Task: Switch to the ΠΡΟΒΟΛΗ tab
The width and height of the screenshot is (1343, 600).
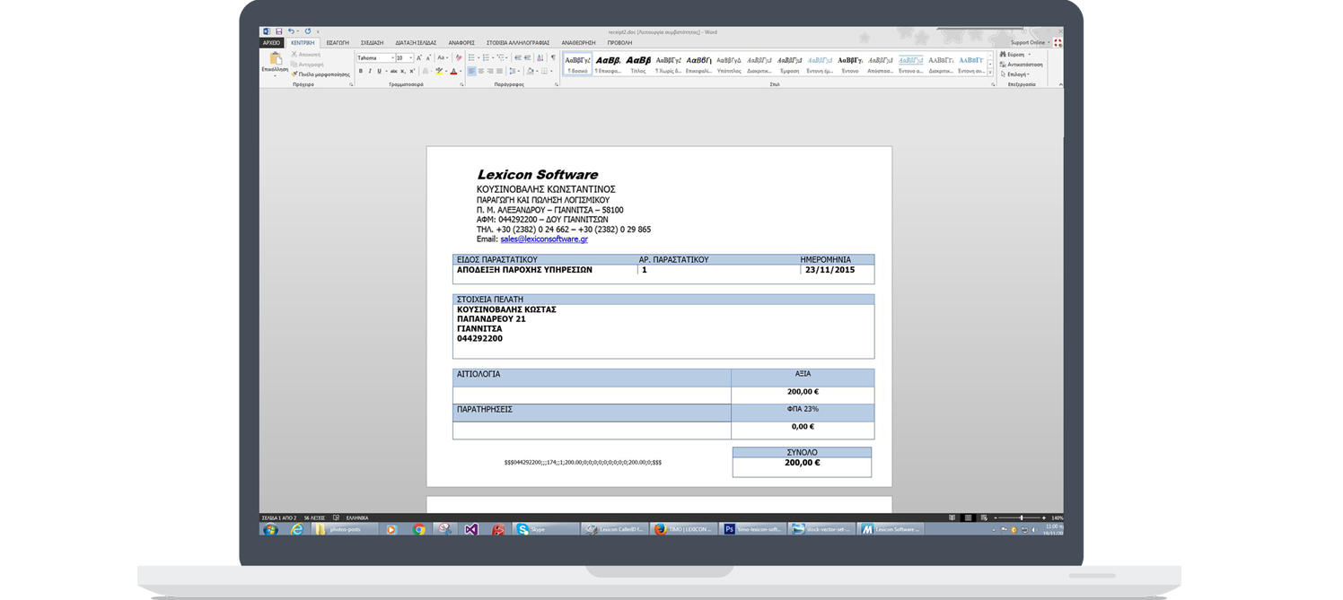Action: click(x=619, y=42)
